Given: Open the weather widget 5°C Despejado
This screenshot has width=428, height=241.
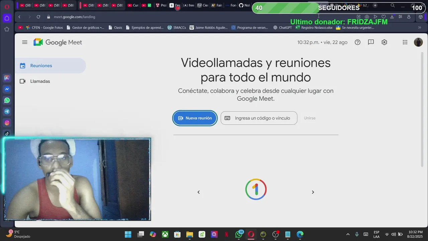Looking at the screenshot, I should [x=18, y=234].
